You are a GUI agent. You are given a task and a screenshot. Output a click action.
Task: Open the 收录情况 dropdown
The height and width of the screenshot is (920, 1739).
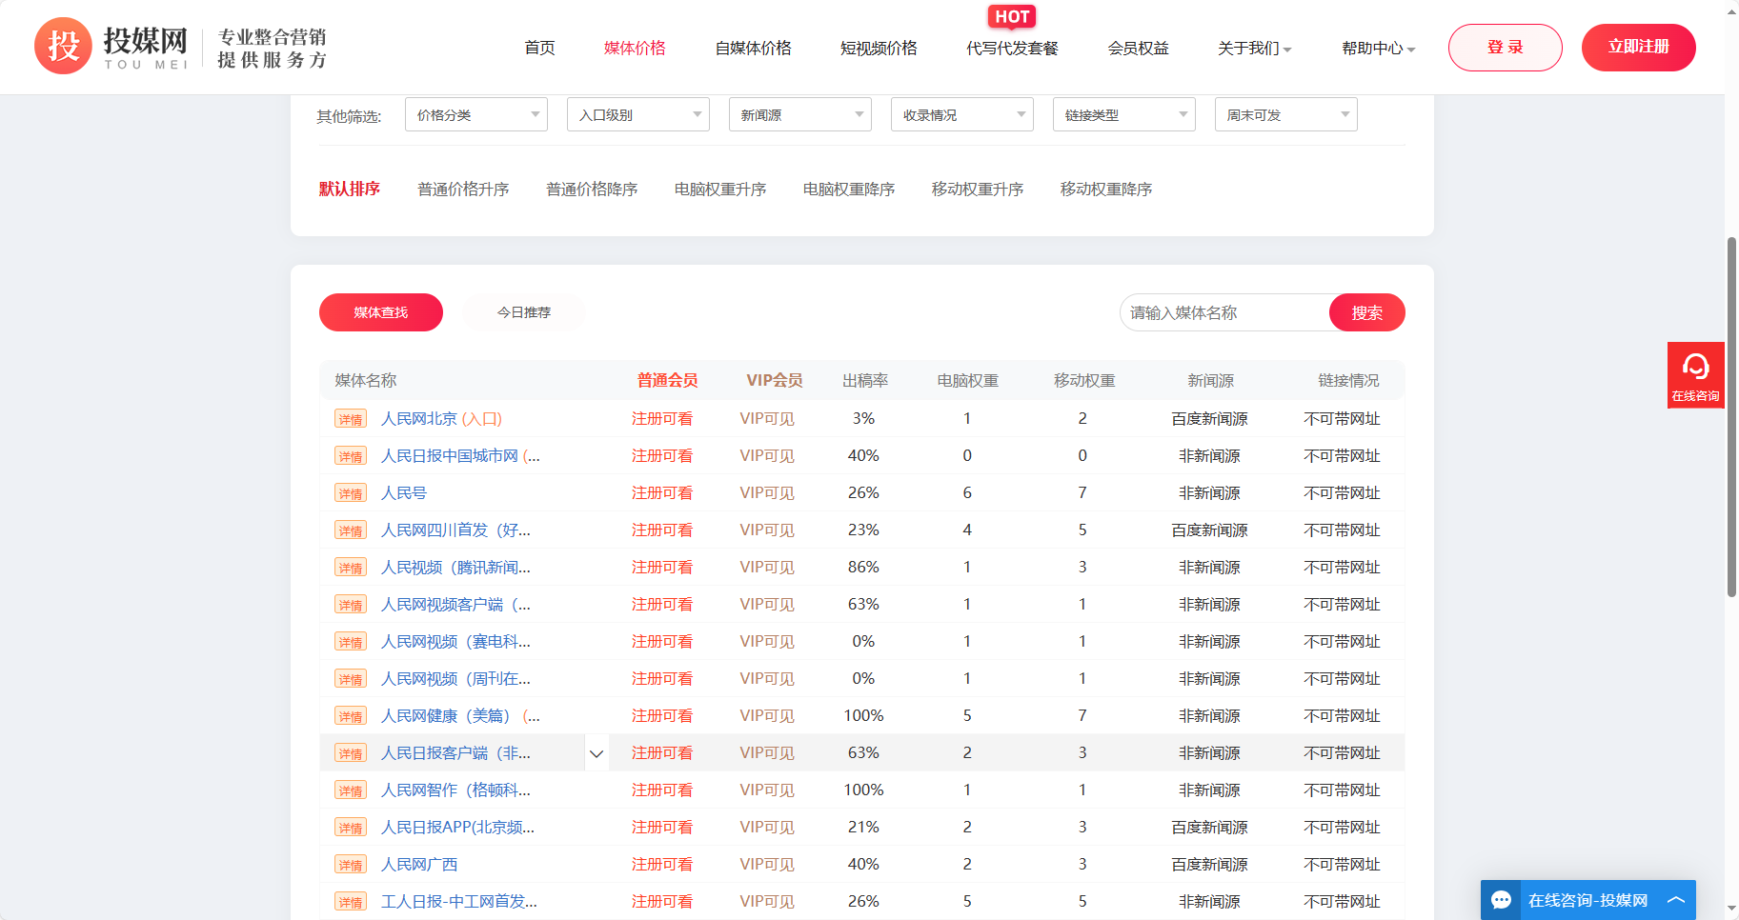click(x=962, y=114)
